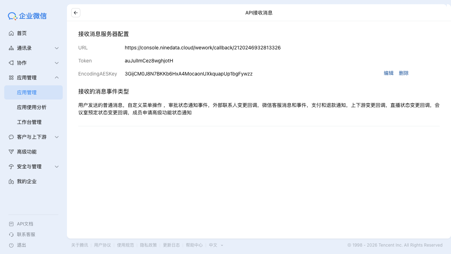Screen dimensions: 451x254
Task: Click 退出 to log out
Action: [21, 245]
